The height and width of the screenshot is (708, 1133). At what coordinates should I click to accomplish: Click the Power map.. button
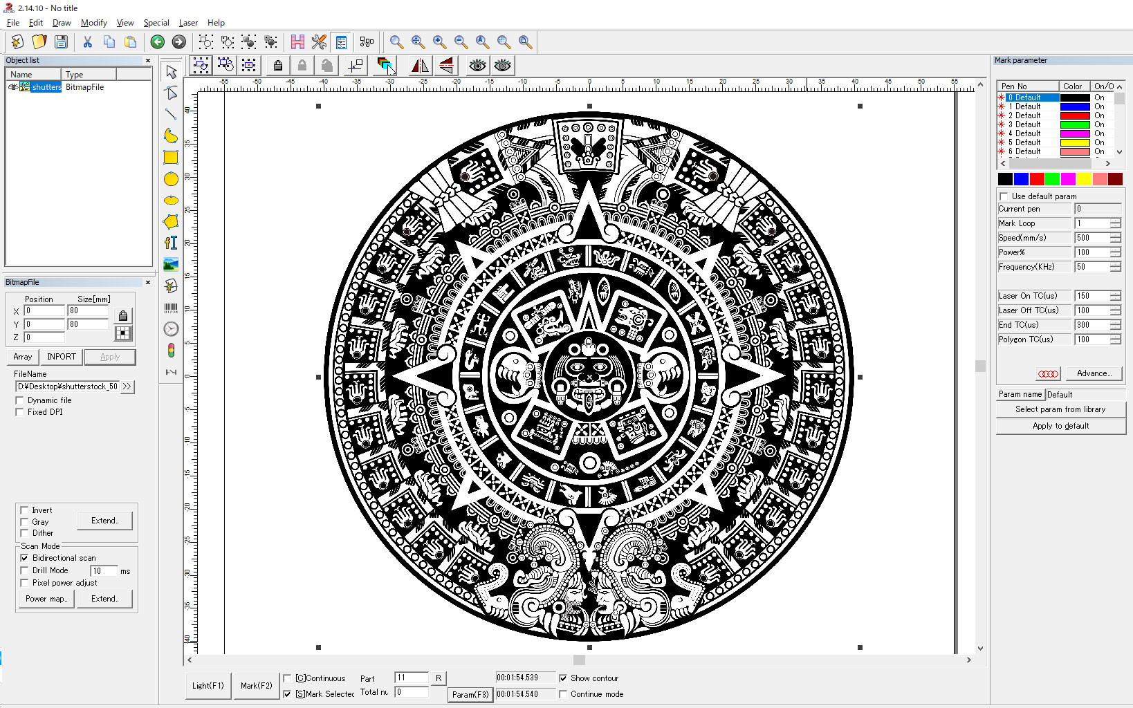pyautogui.click(x=47, y=599)
